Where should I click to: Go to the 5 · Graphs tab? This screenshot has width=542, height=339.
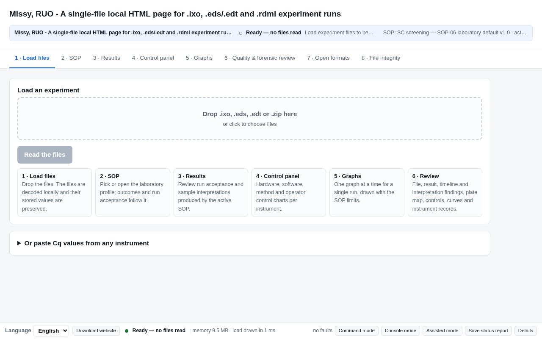[199, 58]
